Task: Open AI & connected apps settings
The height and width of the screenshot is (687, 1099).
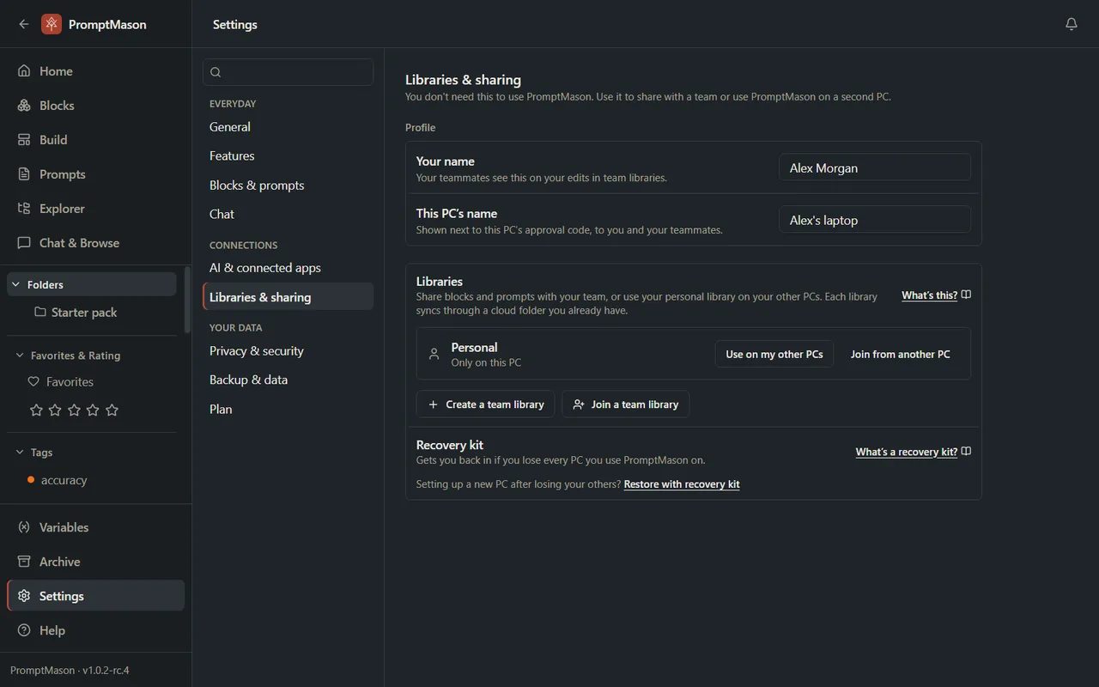Action: [x=288, y=268]
